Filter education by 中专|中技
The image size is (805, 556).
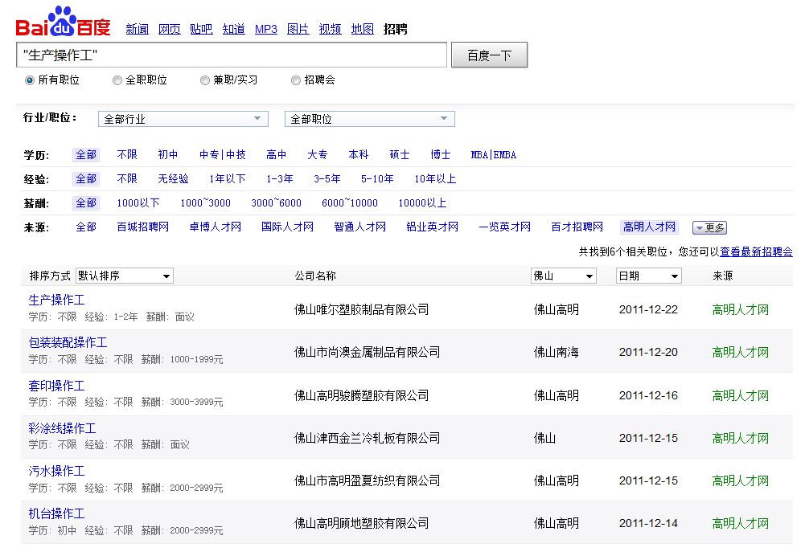[222, 155]
